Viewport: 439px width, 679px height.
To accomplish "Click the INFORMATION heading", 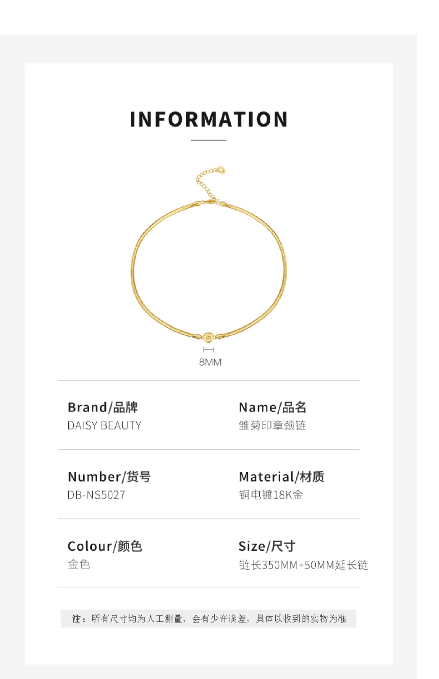I will pyautogui.click(x=208, y=119).
